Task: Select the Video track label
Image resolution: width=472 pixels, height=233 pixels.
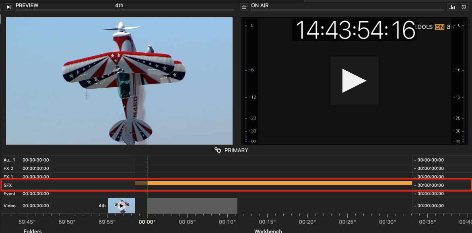Action: 9,206
